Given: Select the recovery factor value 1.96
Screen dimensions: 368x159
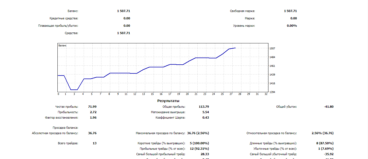Looking at the screenshot, I should [93, 118].
